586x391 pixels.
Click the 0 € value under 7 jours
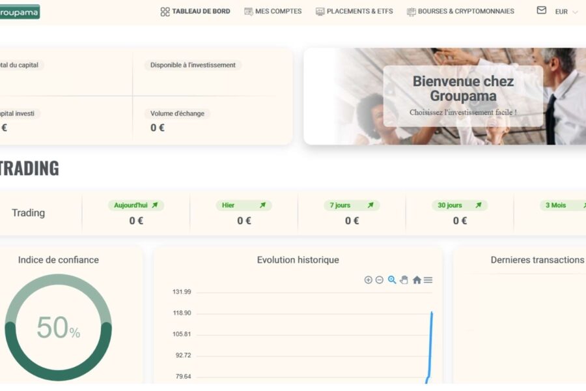click(x=352, y=221)
